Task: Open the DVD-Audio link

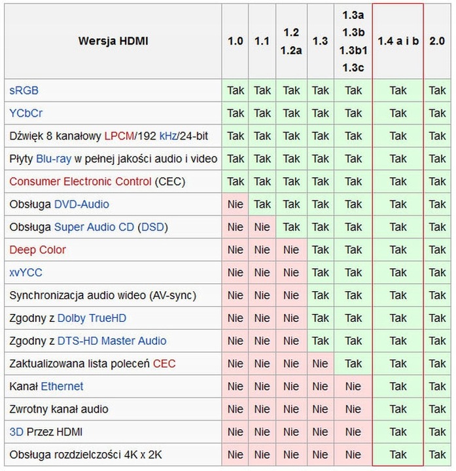Action: click(x=82, y=204)
